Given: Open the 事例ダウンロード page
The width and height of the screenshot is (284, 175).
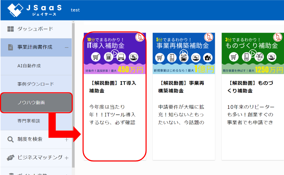Looking at the screenshot, I should 36,84.
